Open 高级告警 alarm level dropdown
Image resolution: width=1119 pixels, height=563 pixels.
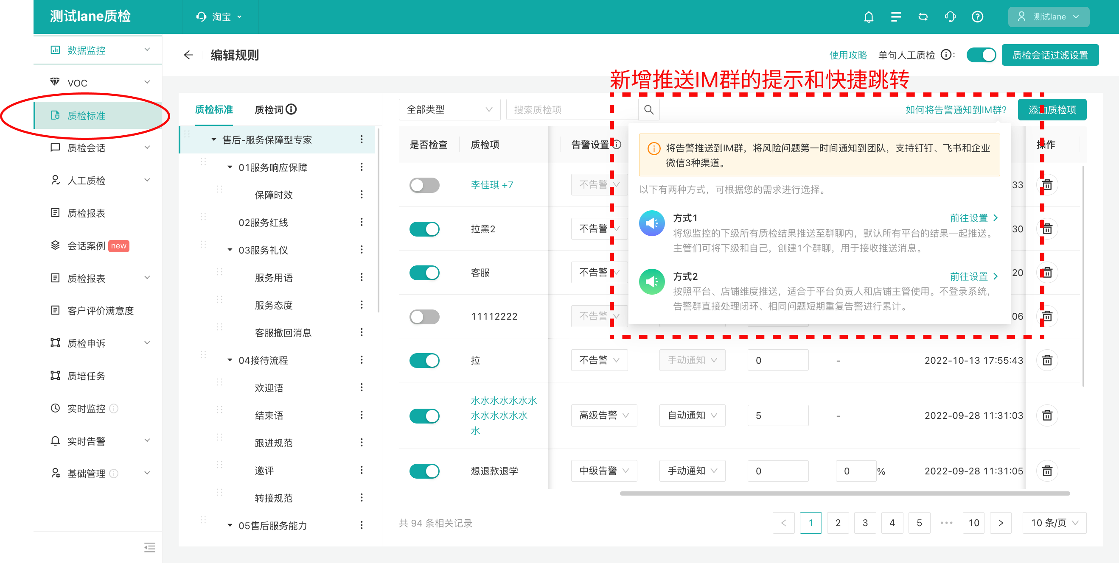(603, 415)
